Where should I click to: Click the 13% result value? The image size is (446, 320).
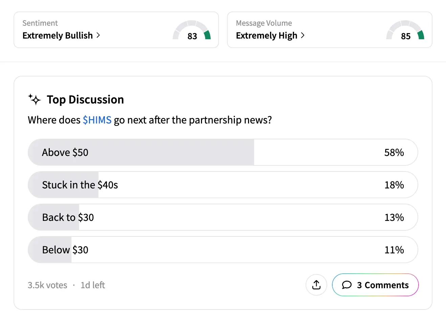click(x=394, y=217)
